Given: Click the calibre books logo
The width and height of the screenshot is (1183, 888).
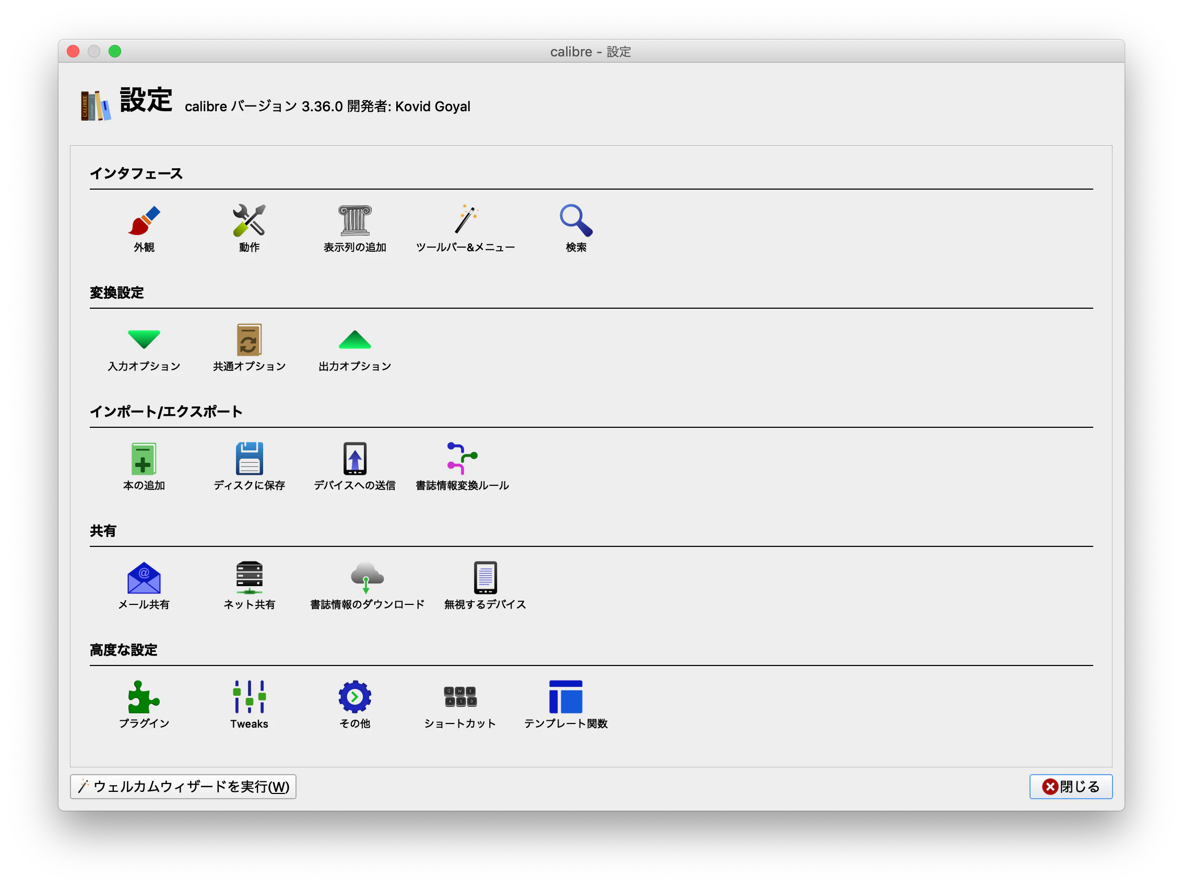Looking at the screenshot, I should pos(96,106).
